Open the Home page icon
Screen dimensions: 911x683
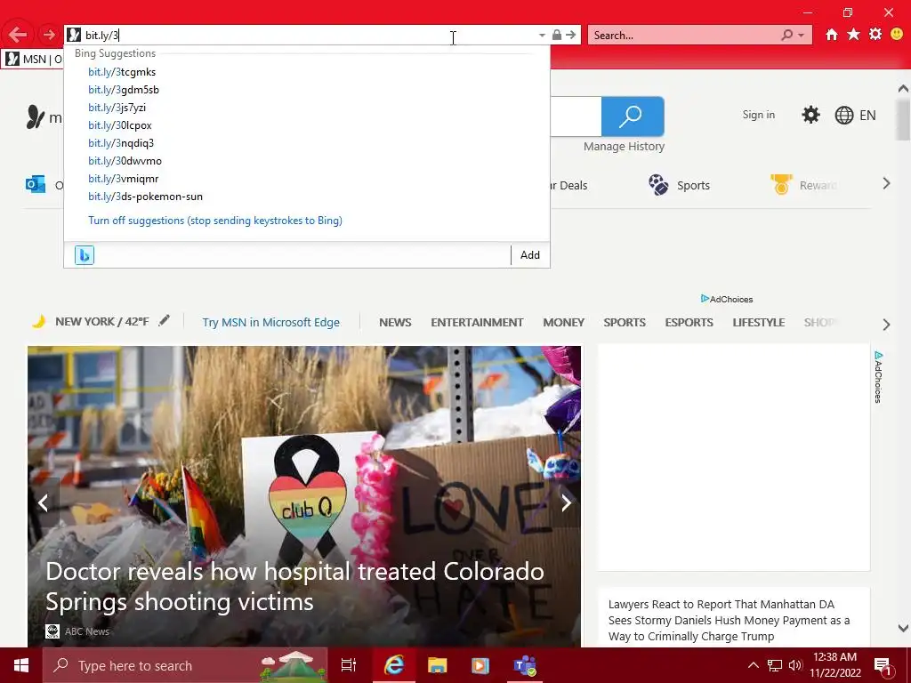[832, 35]
